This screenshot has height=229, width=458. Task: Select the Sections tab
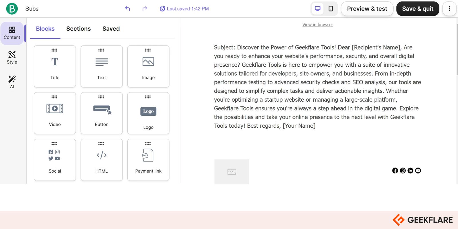click(x=78, y=29)
